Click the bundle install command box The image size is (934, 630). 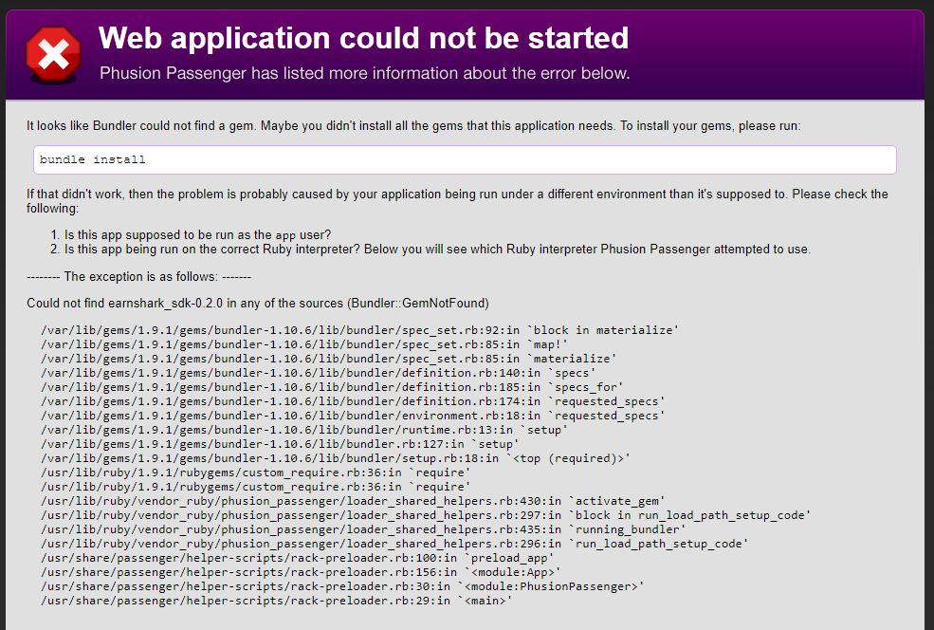(x=465, y=159)
